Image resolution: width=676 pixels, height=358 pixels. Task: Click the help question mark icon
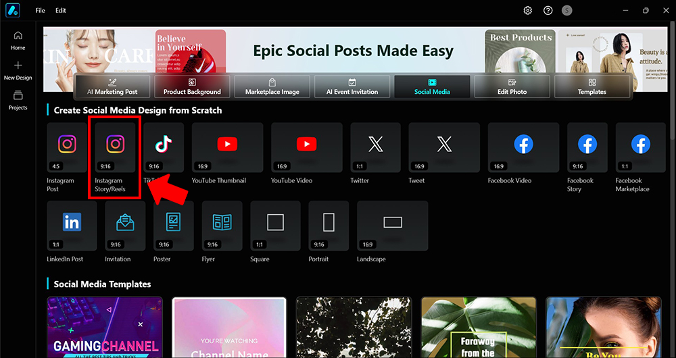point(548,10)
